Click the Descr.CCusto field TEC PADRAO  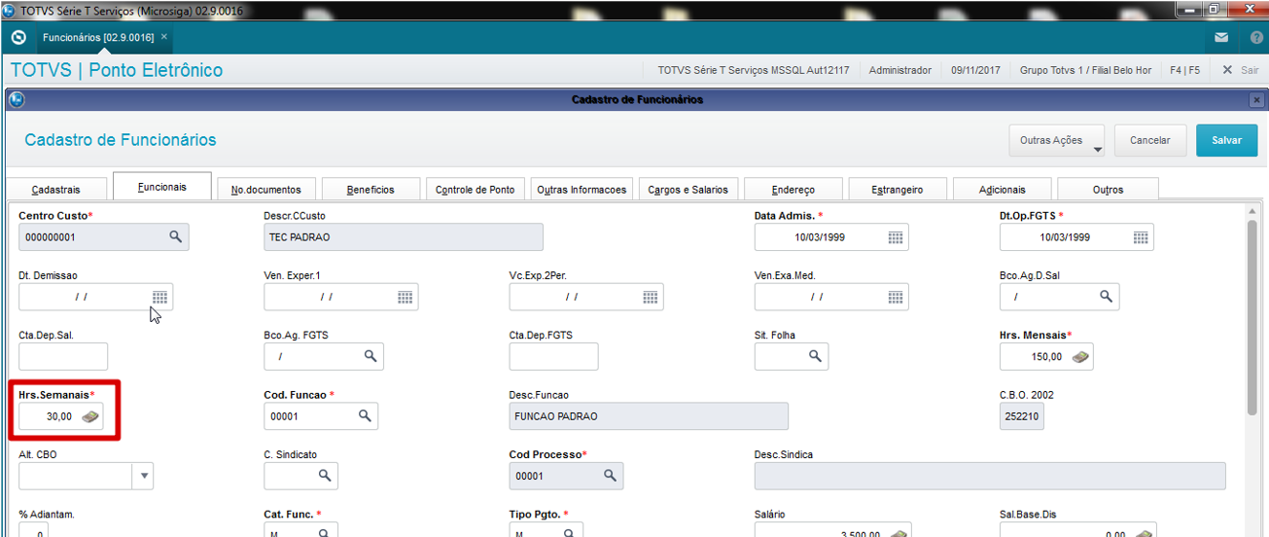404,237
